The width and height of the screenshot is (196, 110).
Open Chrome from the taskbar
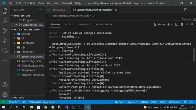point(45,107)
